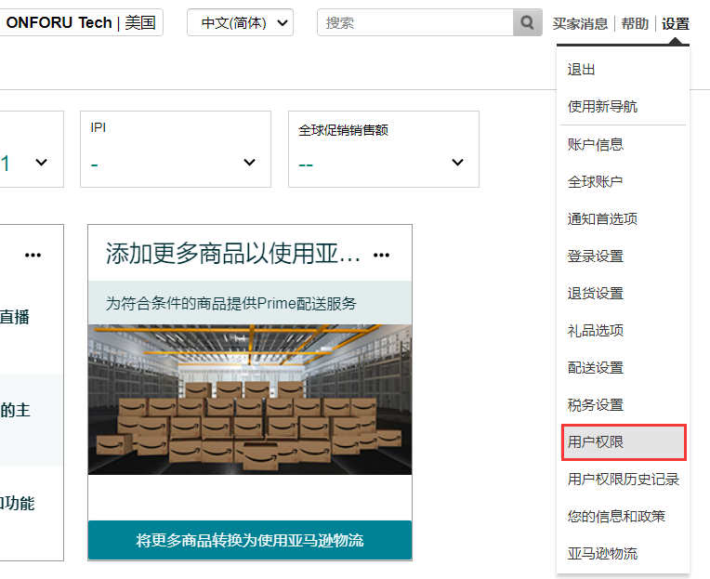Viewport: 710px width, 579px height.
Task: Click the 设置 menu header
Action: [675, 23]
